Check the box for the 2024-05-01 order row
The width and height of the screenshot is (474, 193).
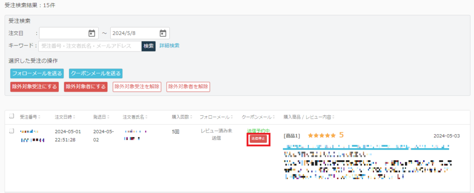coord(12,131)
